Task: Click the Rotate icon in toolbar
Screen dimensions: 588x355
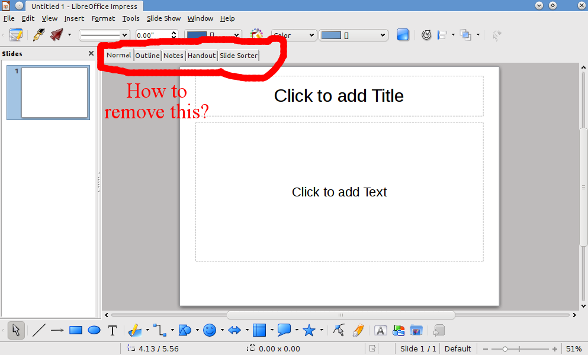Action: [x=426, y=35]
